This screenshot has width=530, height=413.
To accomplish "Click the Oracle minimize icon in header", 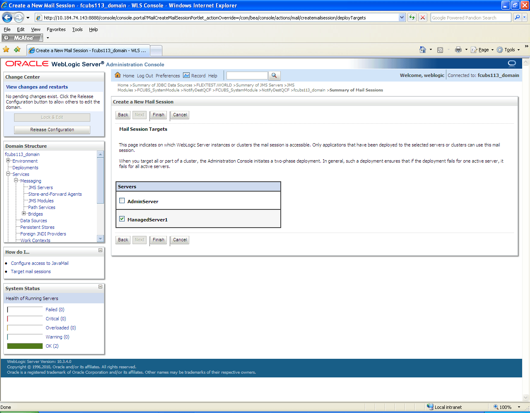I will coord(512,63).
